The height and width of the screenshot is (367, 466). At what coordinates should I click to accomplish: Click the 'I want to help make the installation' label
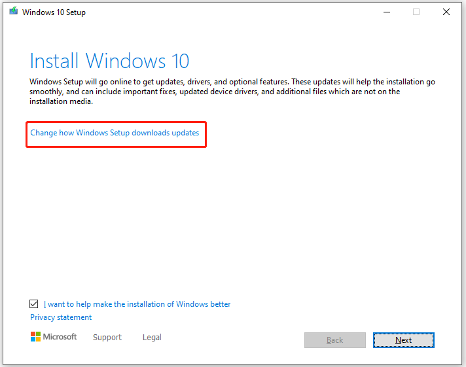coord(137,304)
